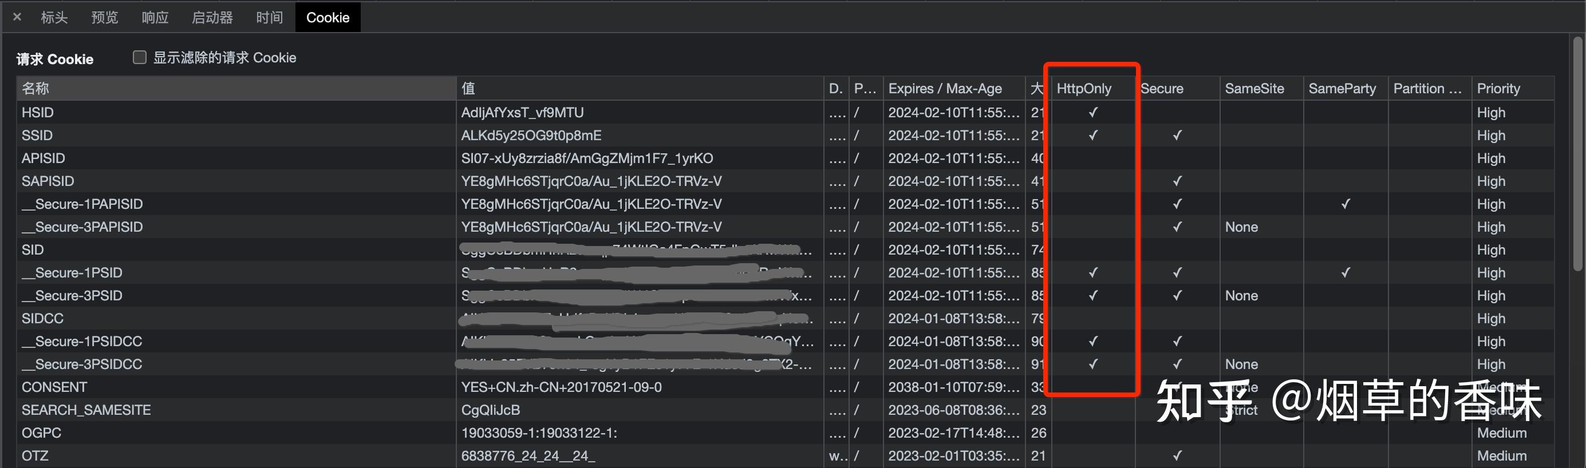Select the __Secure-1PSIDCC cookie row
1586x468 pixels.
pos(82,342)
